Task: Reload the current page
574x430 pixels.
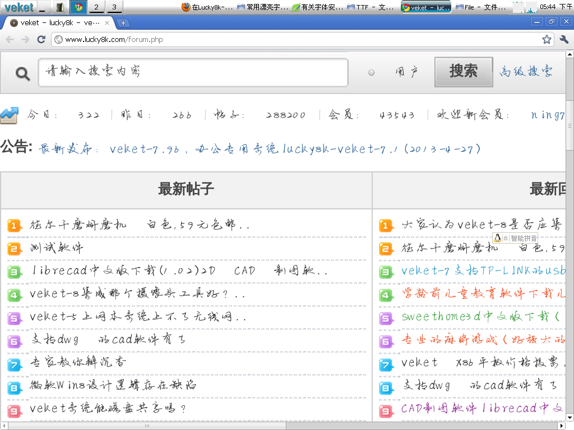Action: [41, 40]
